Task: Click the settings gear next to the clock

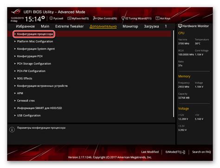Action: tap(43, 17)
